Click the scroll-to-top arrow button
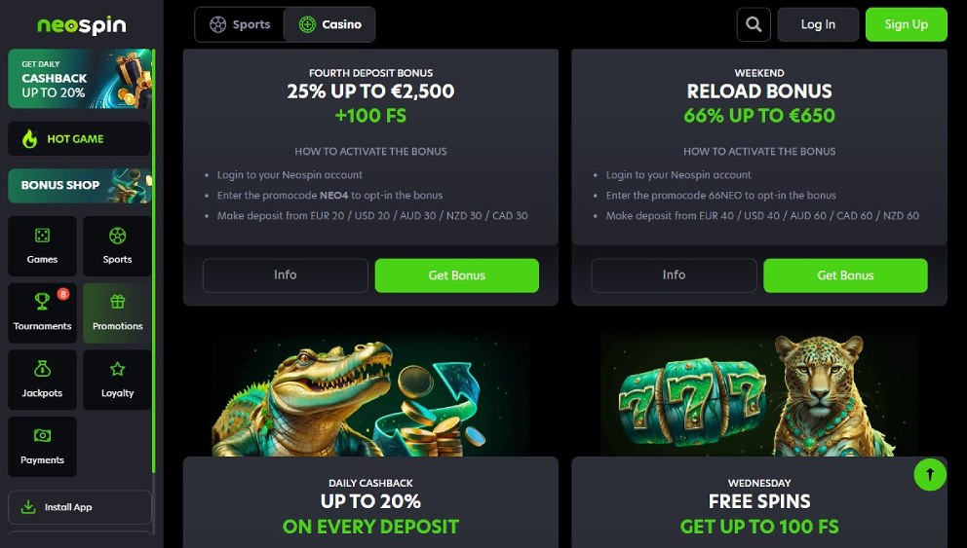 [x=930, y=474]
